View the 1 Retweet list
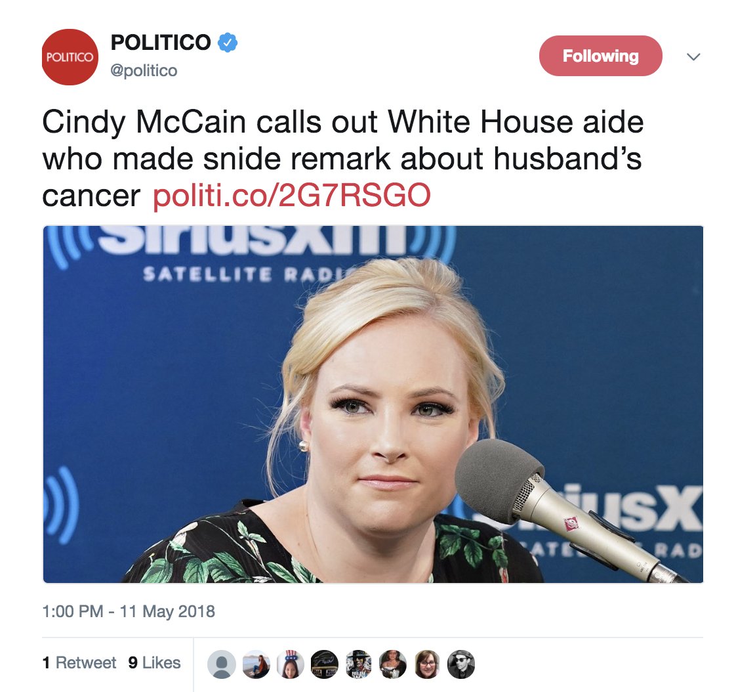This screenshot has width=736, height=692. coord(79,662)
